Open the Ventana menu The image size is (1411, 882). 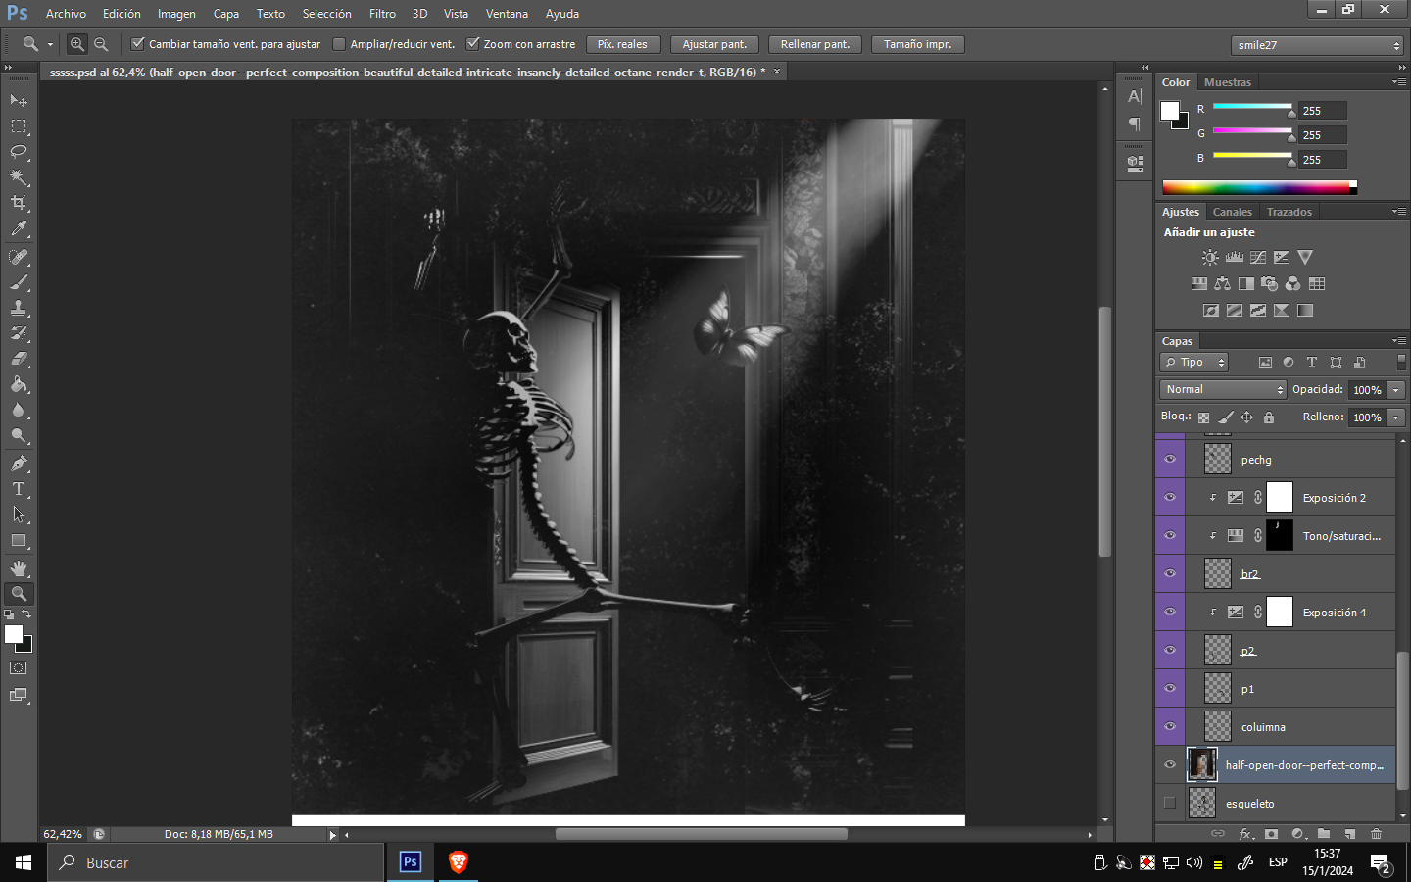point(507,14)
